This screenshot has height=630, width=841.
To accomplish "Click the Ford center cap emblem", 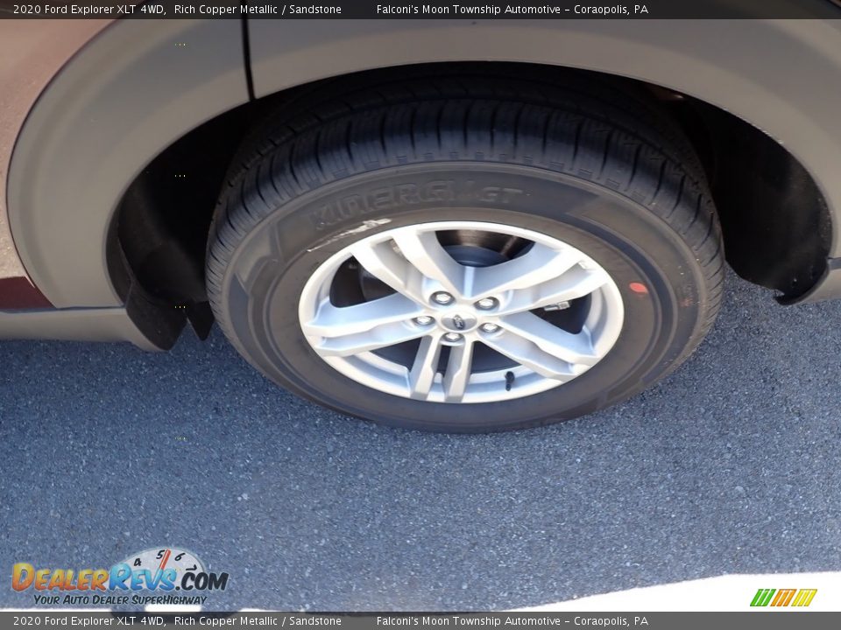I will pyautogui.click(x=457, y=321).
